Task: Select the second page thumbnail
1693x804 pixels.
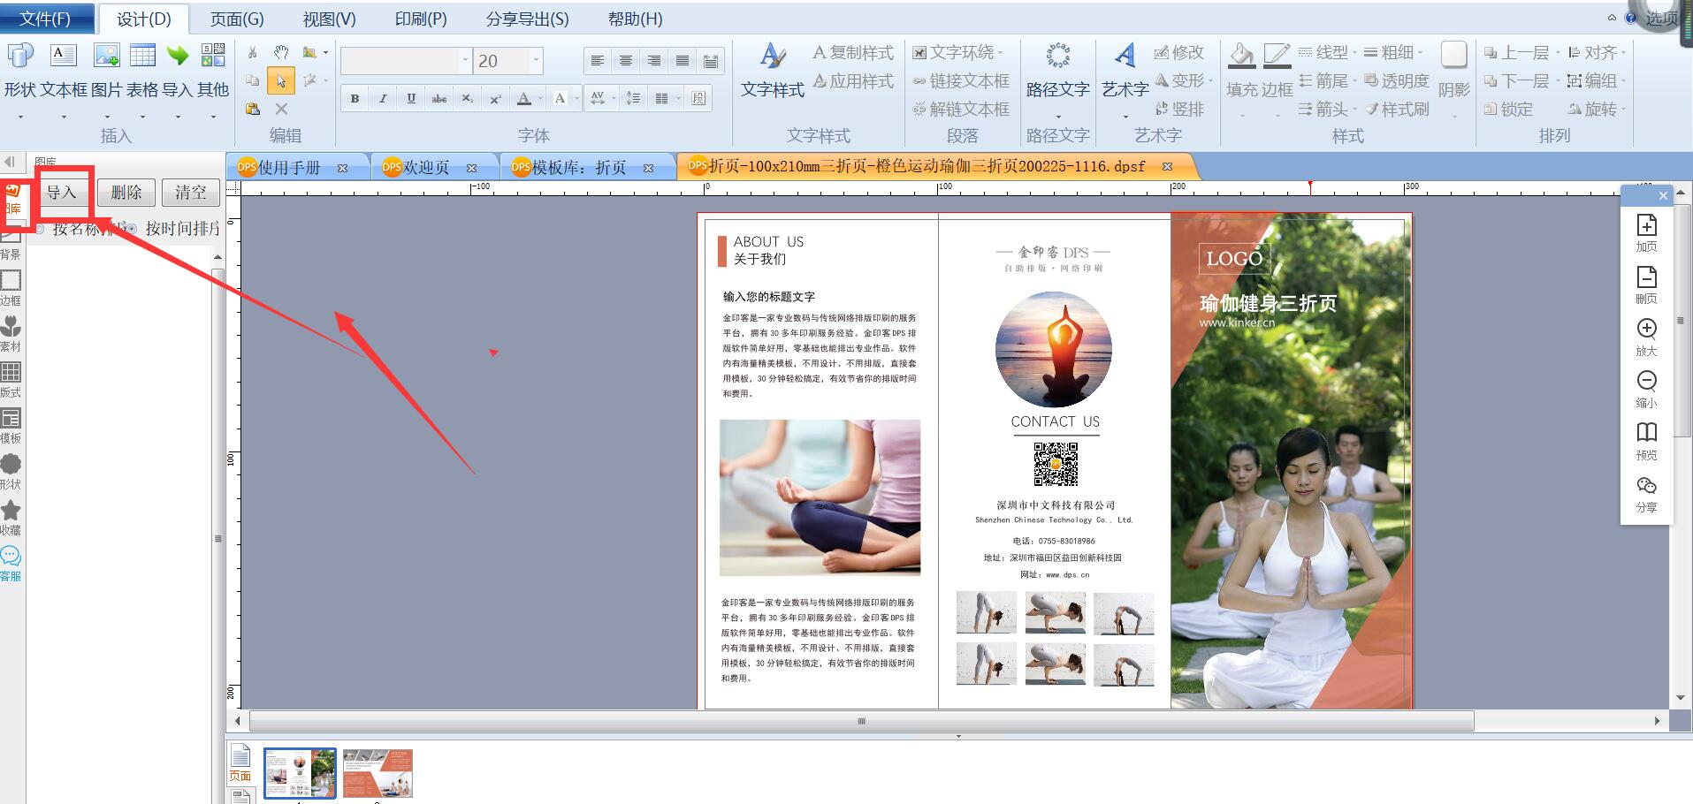Action: click(x=377, y=773)
